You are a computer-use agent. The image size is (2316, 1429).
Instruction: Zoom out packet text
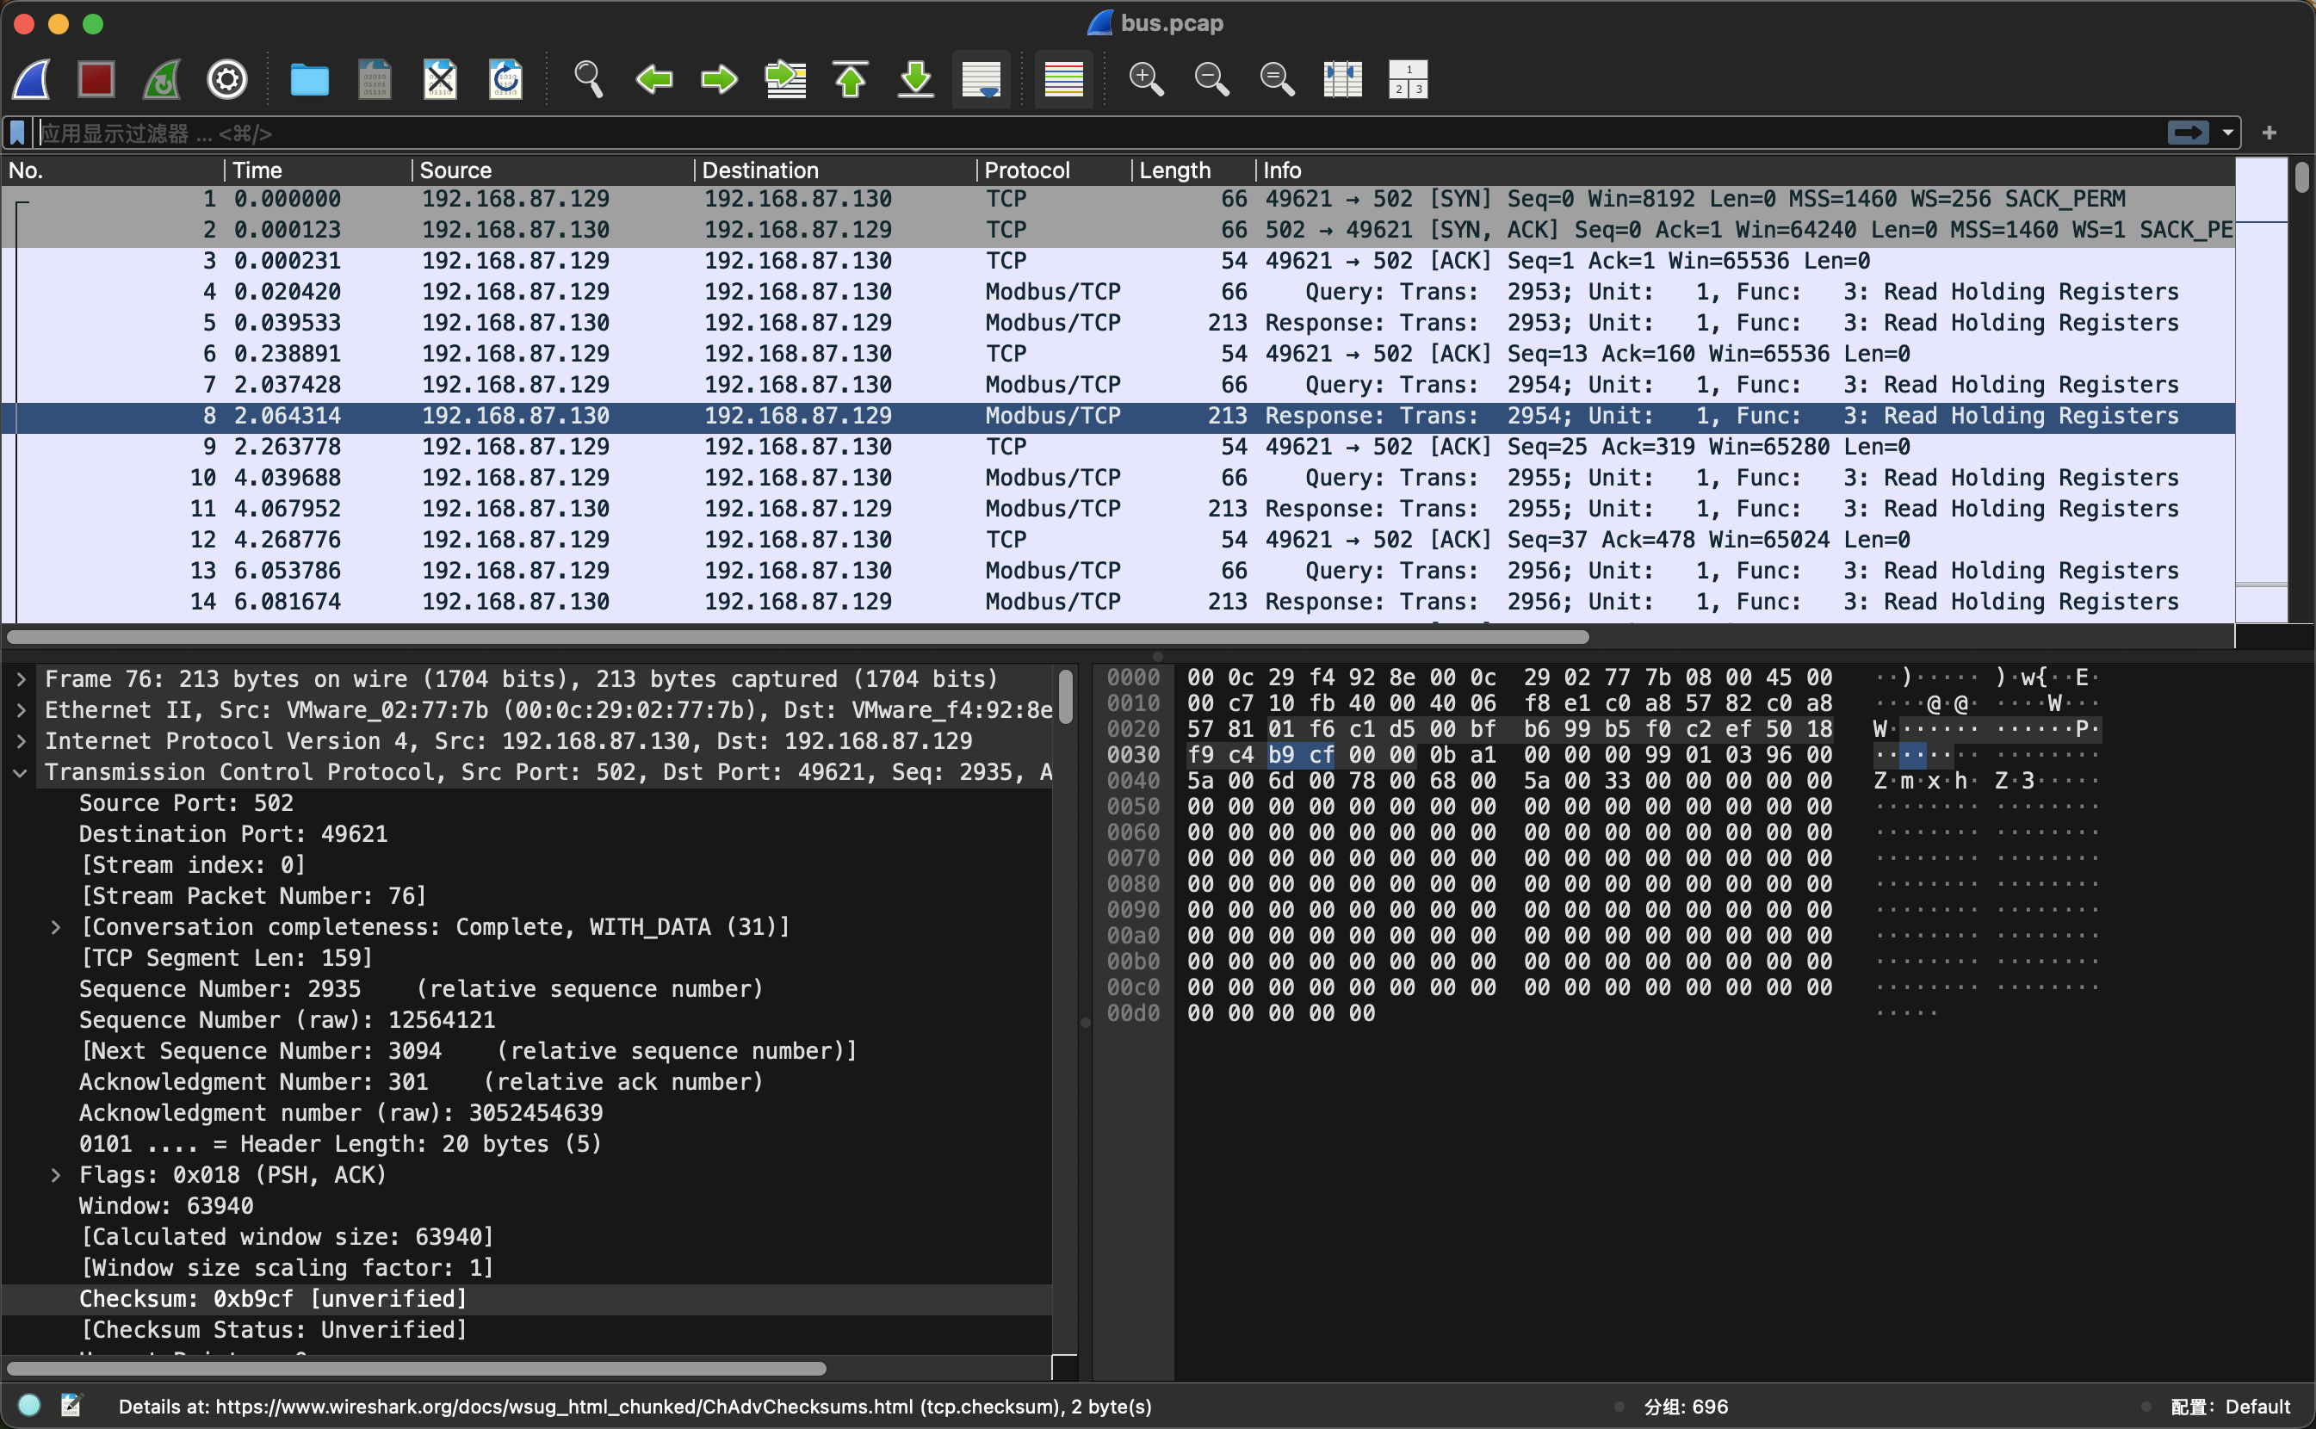(x=1212, y=79)
